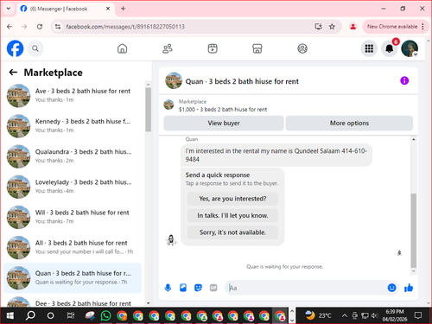Open the account profile picture menu
Viewport: 432px width, 324px height.
tap(410, 48)
